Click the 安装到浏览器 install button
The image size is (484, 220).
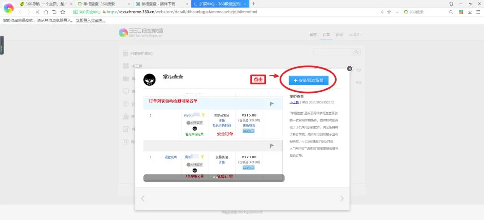tap(308, 80)
